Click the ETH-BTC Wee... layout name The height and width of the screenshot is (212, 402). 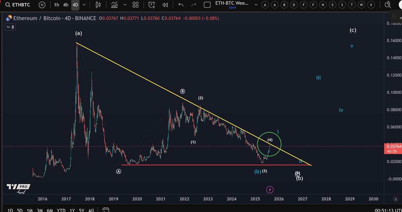click(232, 4)
